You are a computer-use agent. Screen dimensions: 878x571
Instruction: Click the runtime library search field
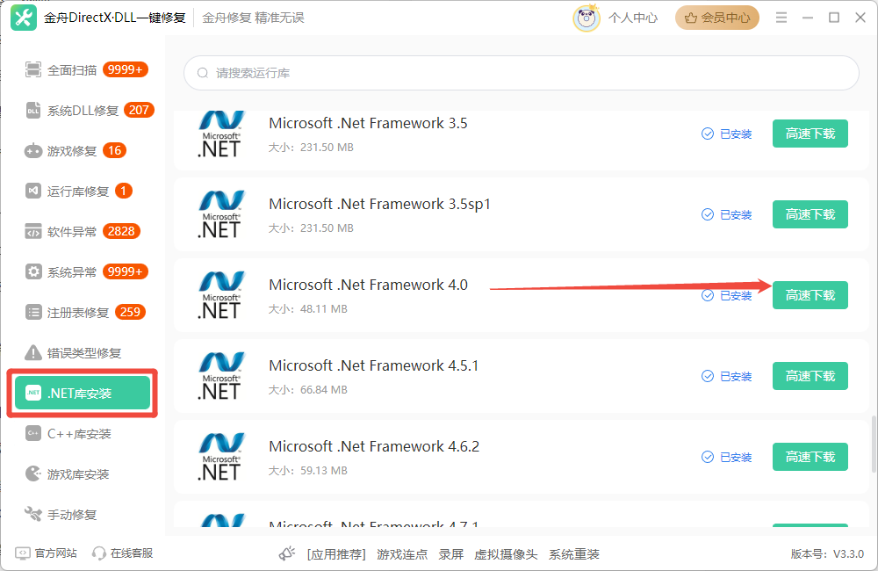(x=520, y=73)
